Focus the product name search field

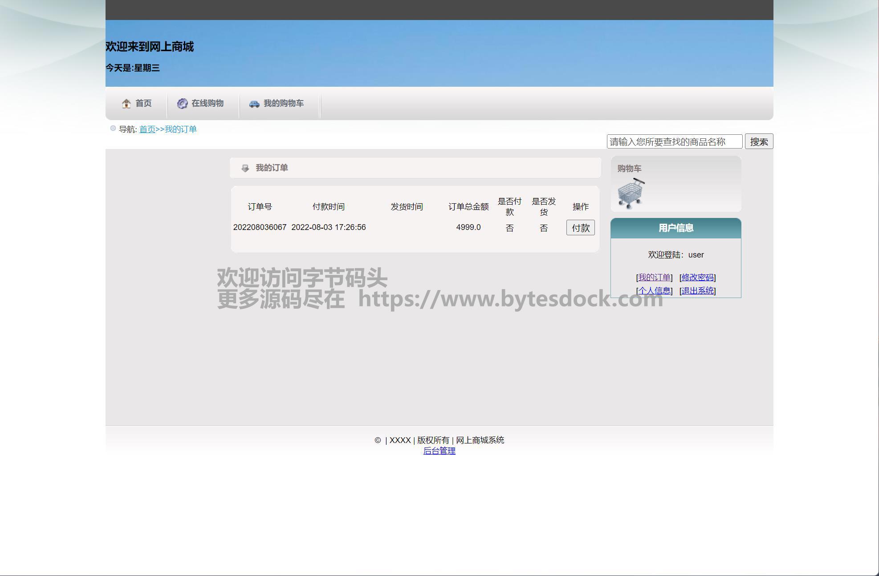click(674, 141)
